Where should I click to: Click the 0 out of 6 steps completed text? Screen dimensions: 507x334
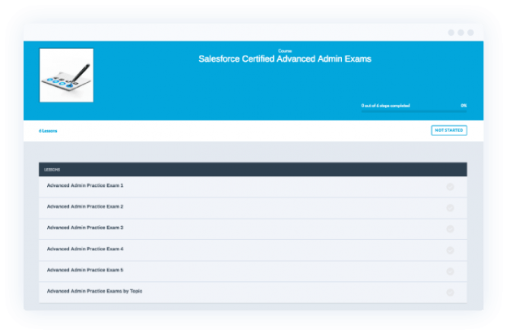(x=385, y=106)
